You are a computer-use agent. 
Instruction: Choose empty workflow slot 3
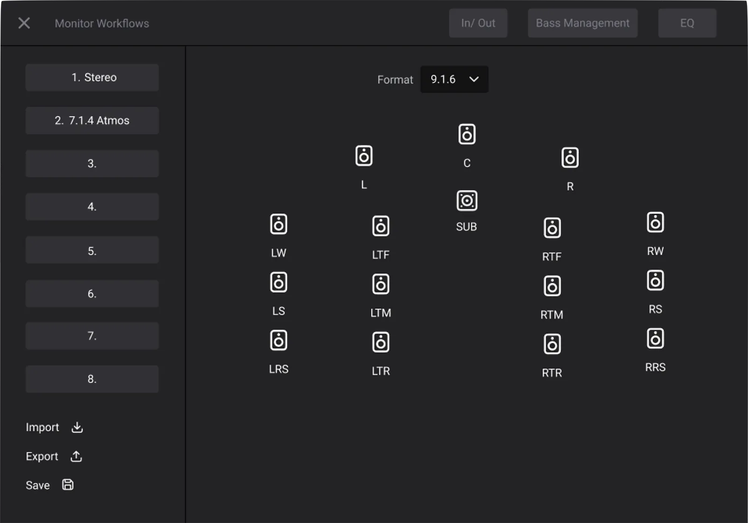(x=92, y=164)
